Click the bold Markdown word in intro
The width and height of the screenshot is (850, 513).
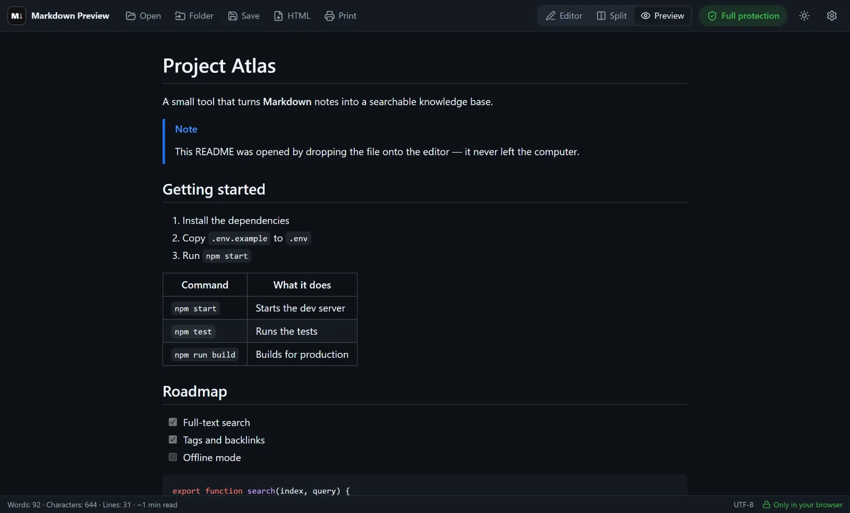[287, 102]
